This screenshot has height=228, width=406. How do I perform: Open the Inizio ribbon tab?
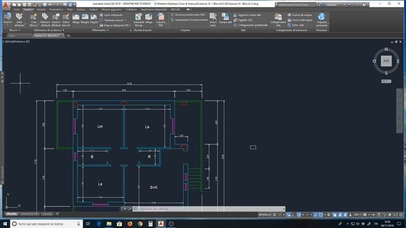coord(16,9)
